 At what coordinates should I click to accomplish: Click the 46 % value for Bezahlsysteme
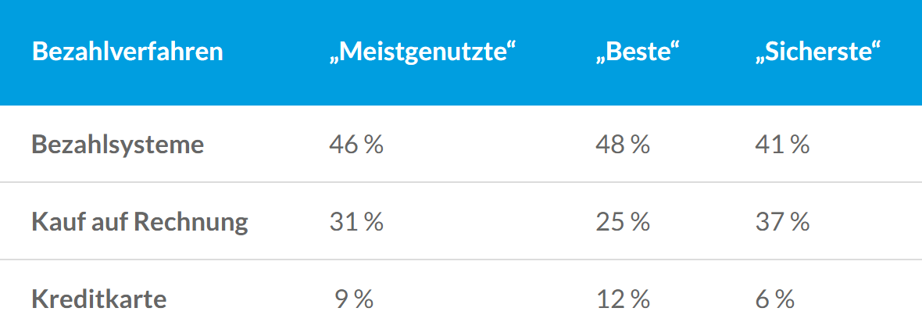tap(356, 145)
